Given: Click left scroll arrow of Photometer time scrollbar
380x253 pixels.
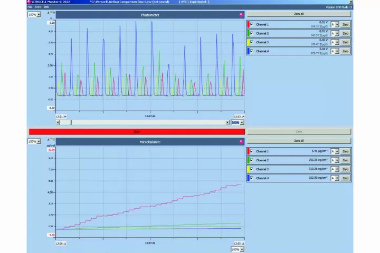Looking at the screenshot, I should point(58,122).
